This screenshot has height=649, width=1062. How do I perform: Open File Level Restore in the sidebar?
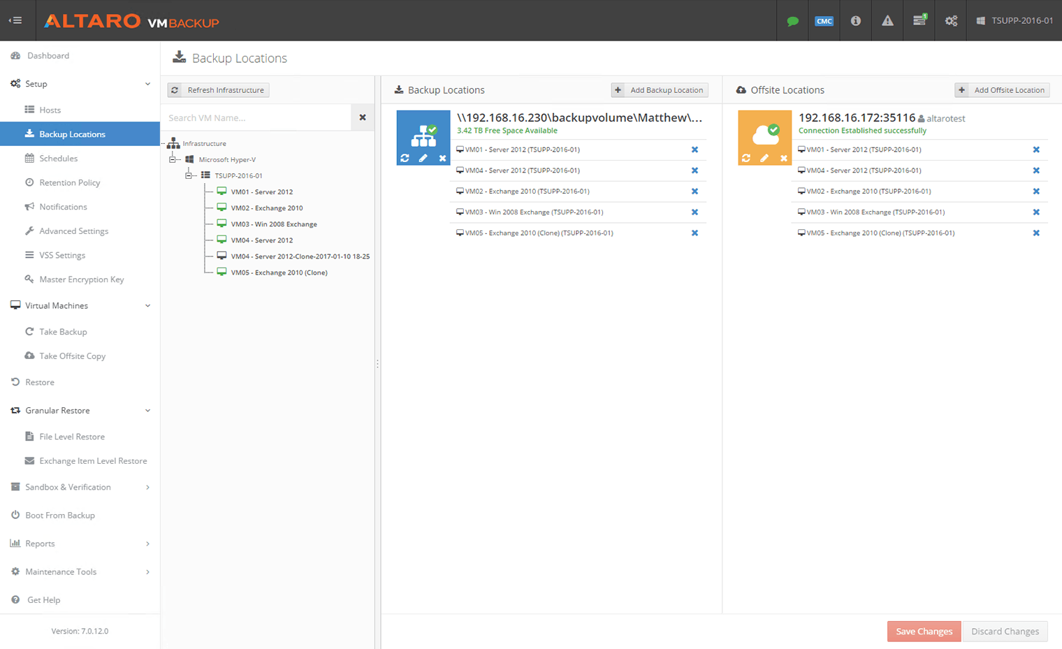(71, 437)
